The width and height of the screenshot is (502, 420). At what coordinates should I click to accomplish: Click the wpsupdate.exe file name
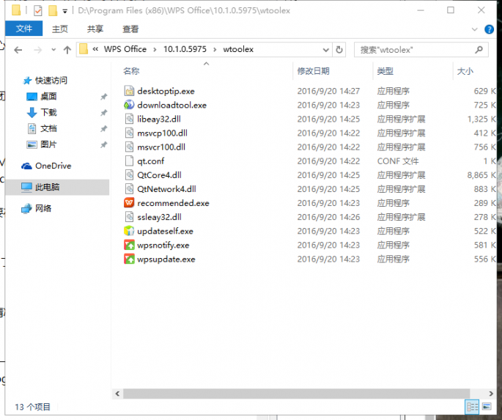[166, 259]
